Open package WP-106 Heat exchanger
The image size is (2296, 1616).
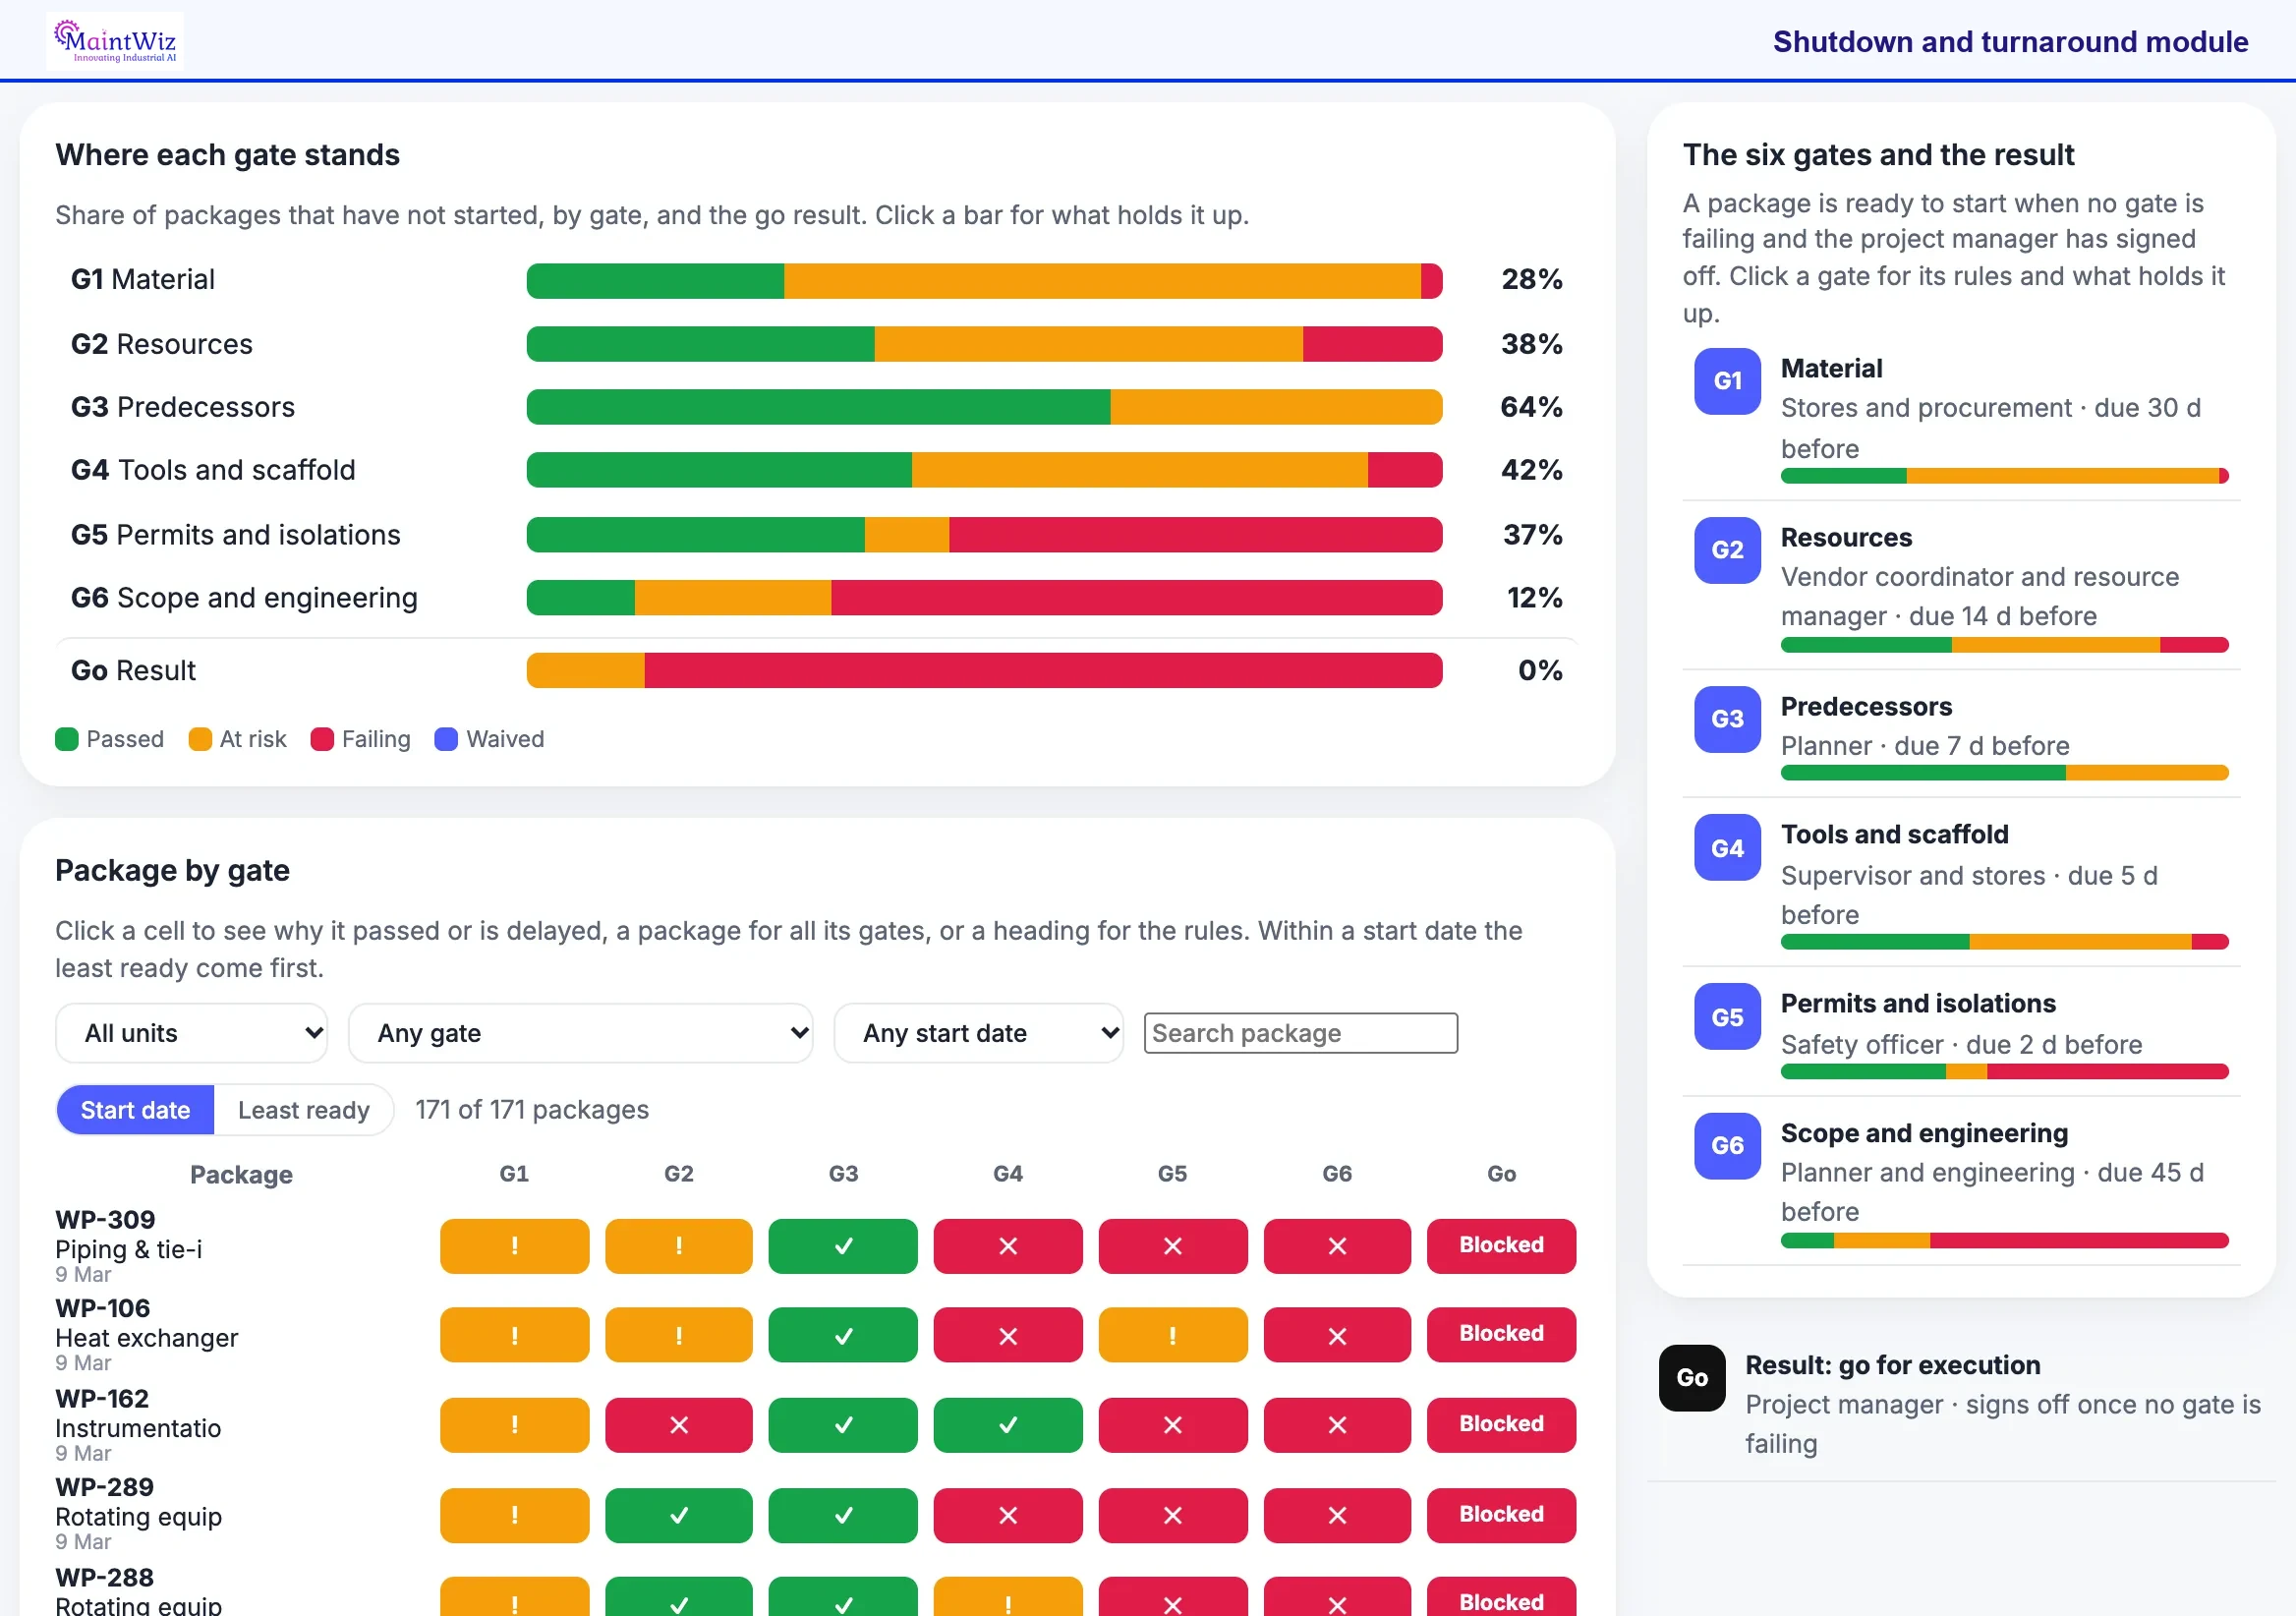147,1335
